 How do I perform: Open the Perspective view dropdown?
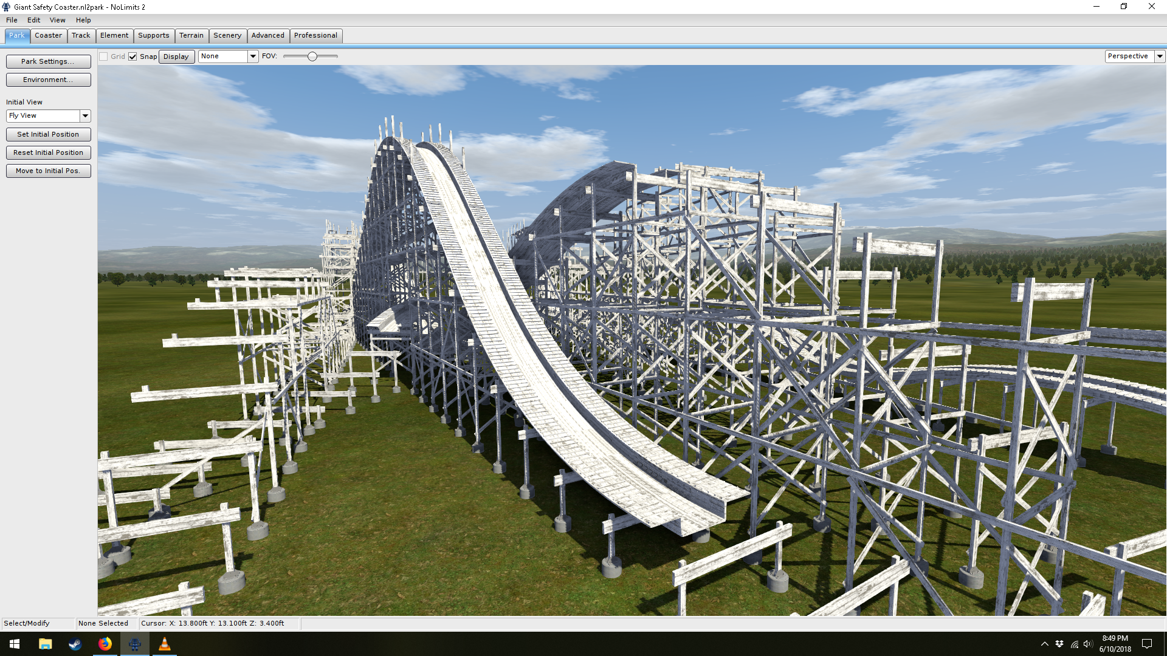tap(1160, 56)
